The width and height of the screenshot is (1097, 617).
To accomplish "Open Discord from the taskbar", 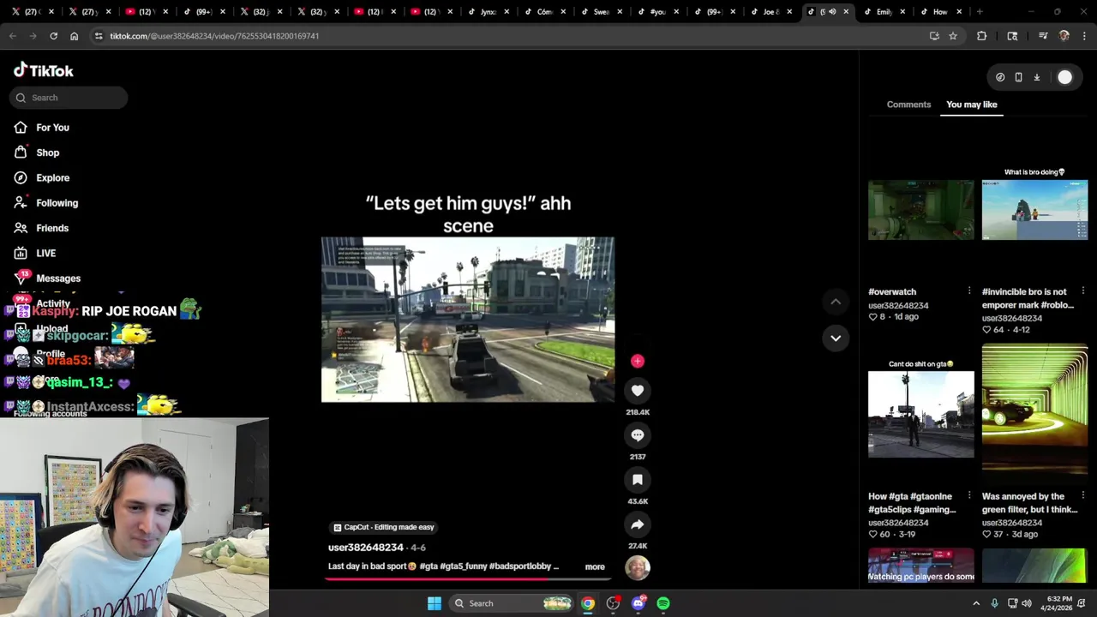I will tap(638, 603).
